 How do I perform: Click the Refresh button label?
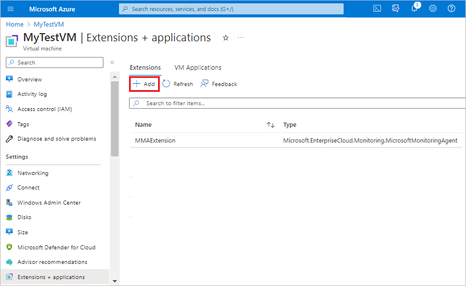point(183,84)
